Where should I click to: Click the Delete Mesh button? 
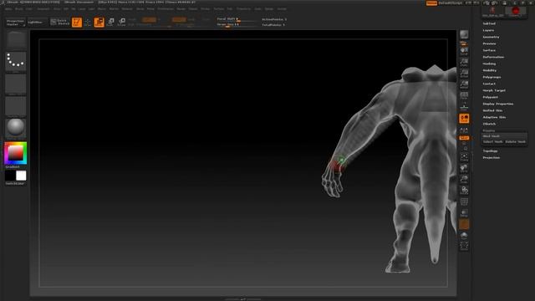516,141
